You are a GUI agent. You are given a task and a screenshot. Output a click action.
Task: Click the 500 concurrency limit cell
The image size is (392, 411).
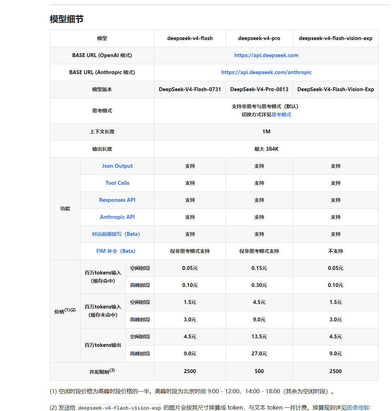tap(259, 371)
